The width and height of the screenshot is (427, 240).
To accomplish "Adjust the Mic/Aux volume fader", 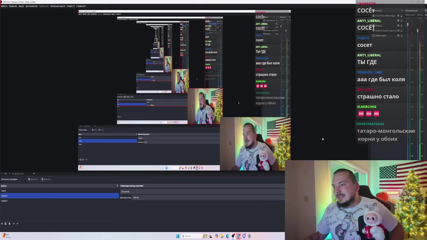I will pyautogui.click(x=418, y=31).
